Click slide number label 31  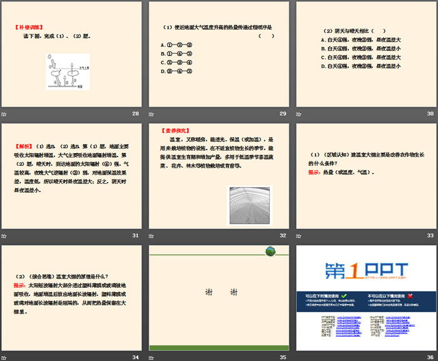click(136, 235)
